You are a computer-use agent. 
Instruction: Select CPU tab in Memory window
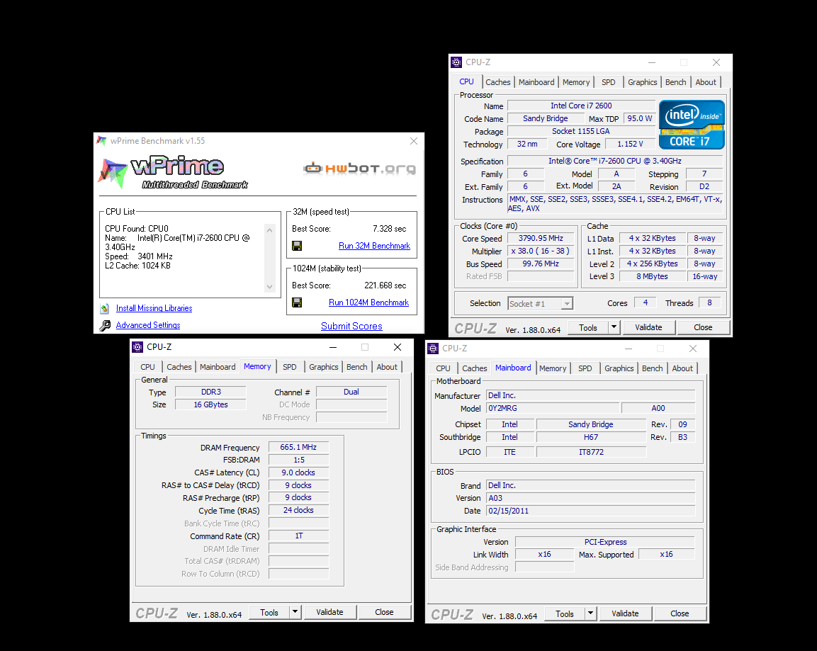147,367
